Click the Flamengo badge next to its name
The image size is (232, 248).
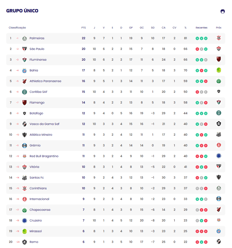(x=25, y=102)
